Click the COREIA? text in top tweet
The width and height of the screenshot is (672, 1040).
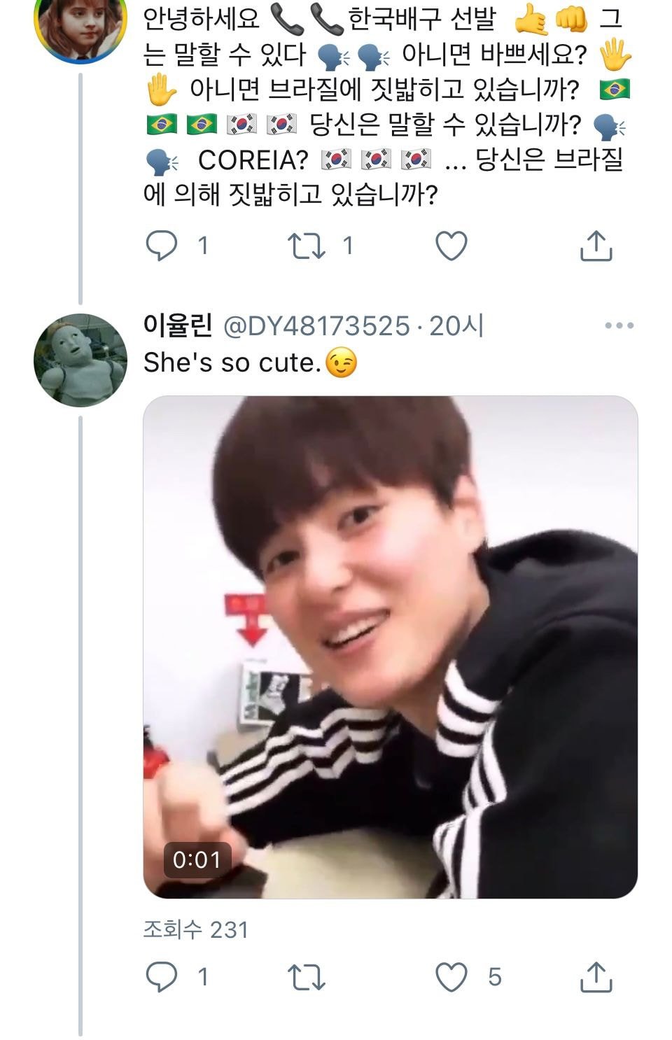(253, 160)
